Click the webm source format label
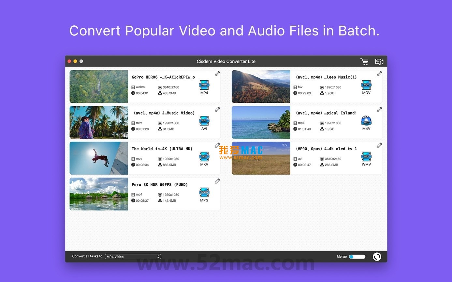Screen dimensions: 452x282 pos(140,87)
